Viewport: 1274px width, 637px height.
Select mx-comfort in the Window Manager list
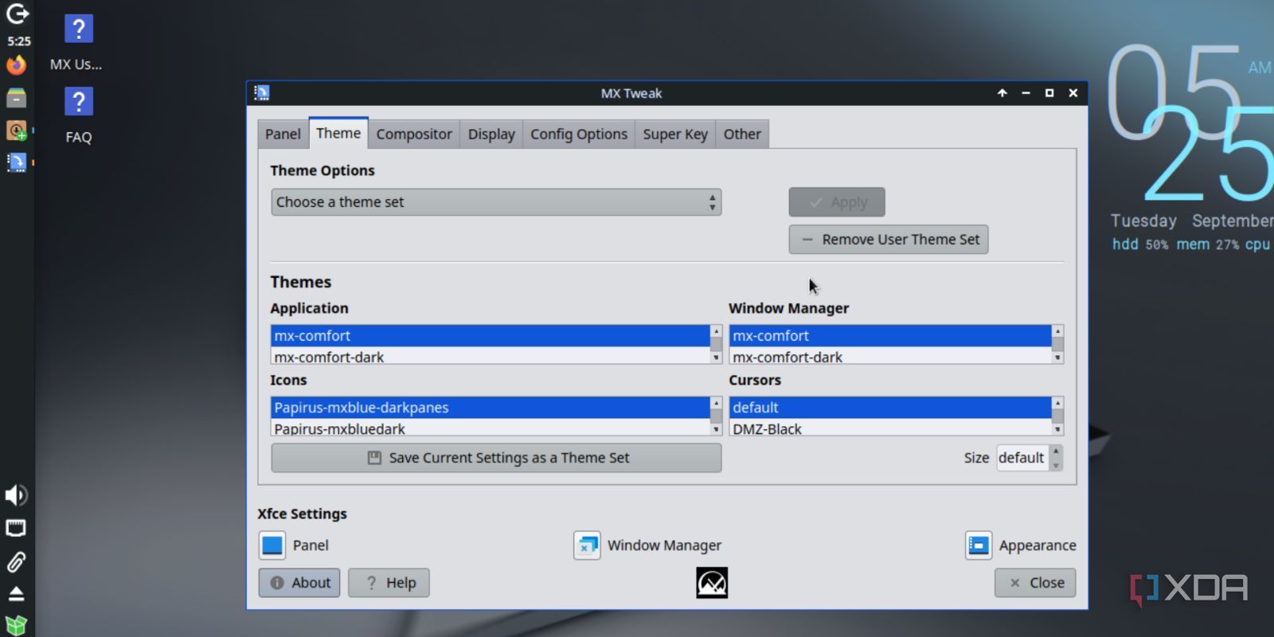coord(890,336)
